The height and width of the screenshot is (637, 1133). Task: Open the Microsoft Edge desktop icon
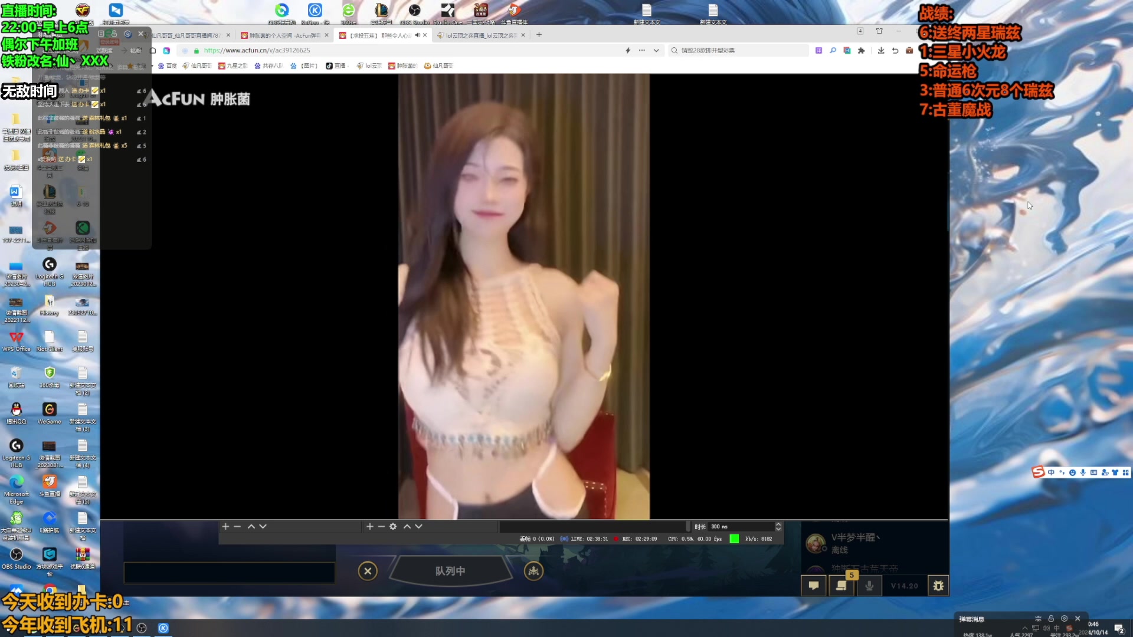tap(16, 490)
